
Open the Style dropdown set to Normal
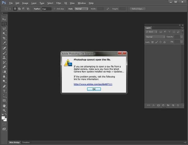tap(81, 9)
